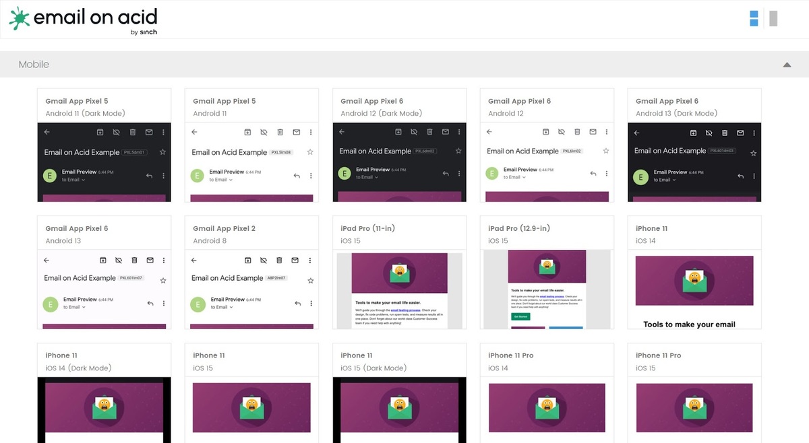Click archive icon in Pixel 6 Android 13 Dark Mode preview
The width and height of the screenshot is (809, 443).
click(692, 132)
